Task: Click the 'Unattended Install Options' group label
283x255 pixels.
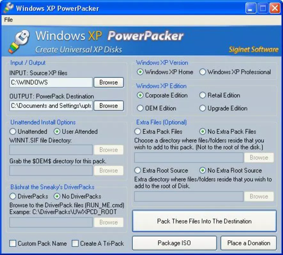Action: [43, 122]
